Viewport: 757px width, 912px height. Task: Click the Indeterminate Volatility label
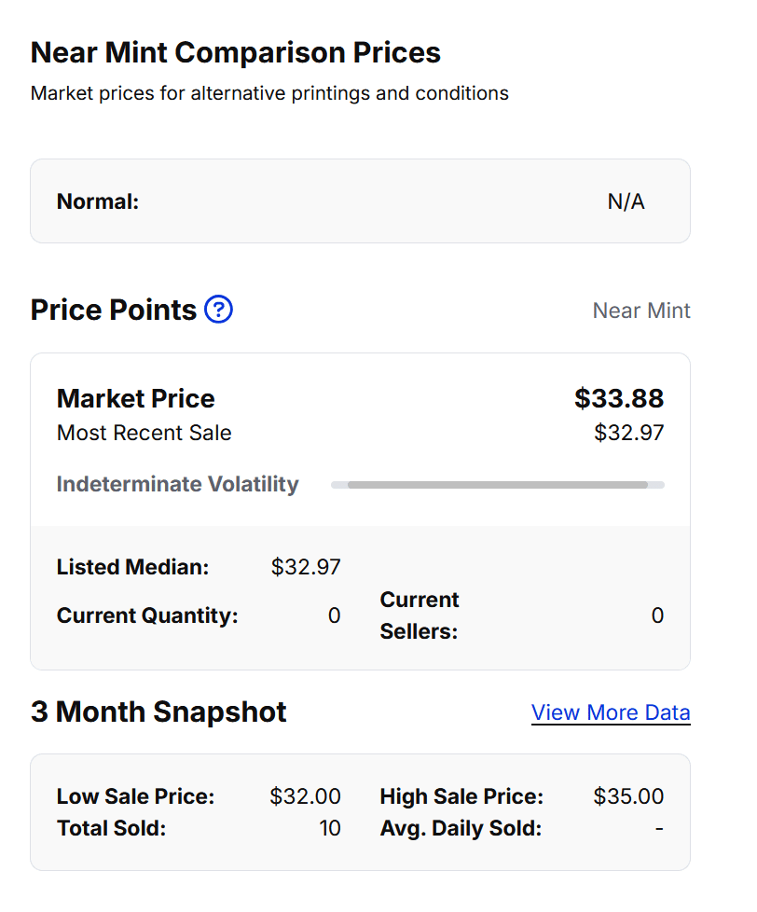click(177, 484)
